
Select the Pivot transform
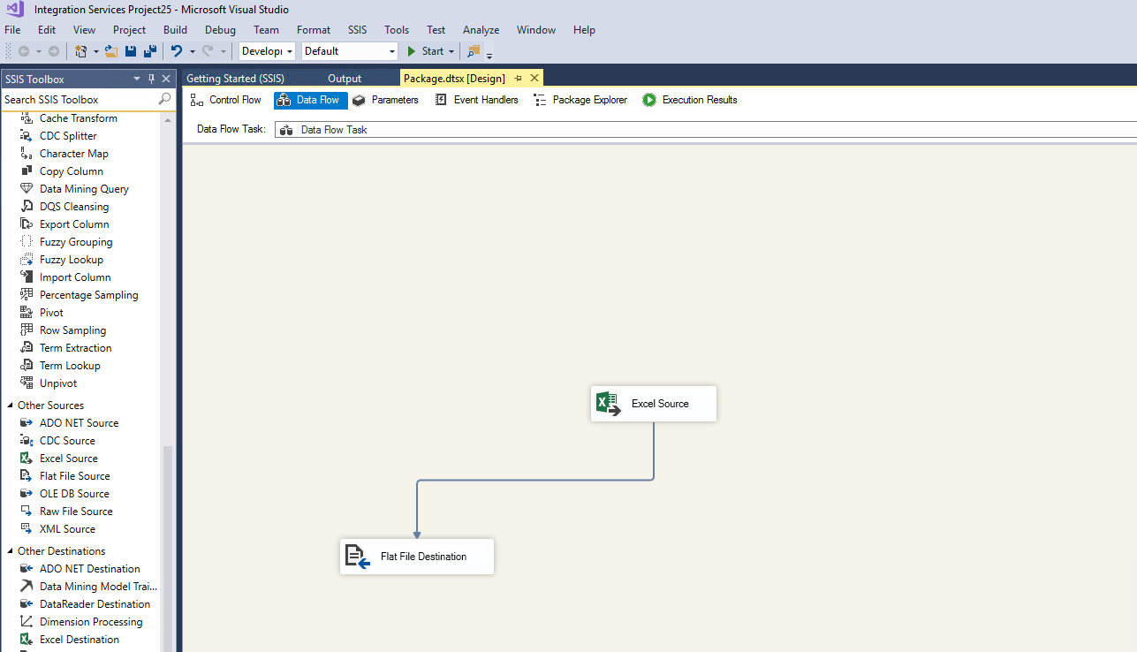[50, 312]
